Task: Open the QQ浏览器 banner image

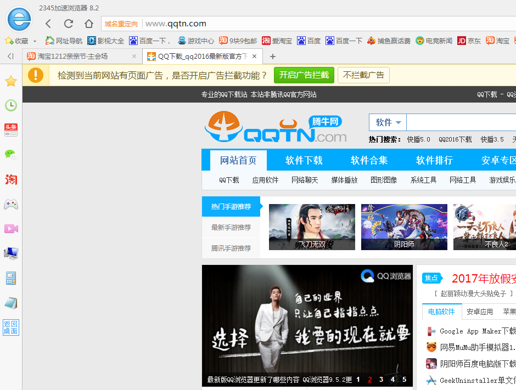Action: (x=307, y=325)
